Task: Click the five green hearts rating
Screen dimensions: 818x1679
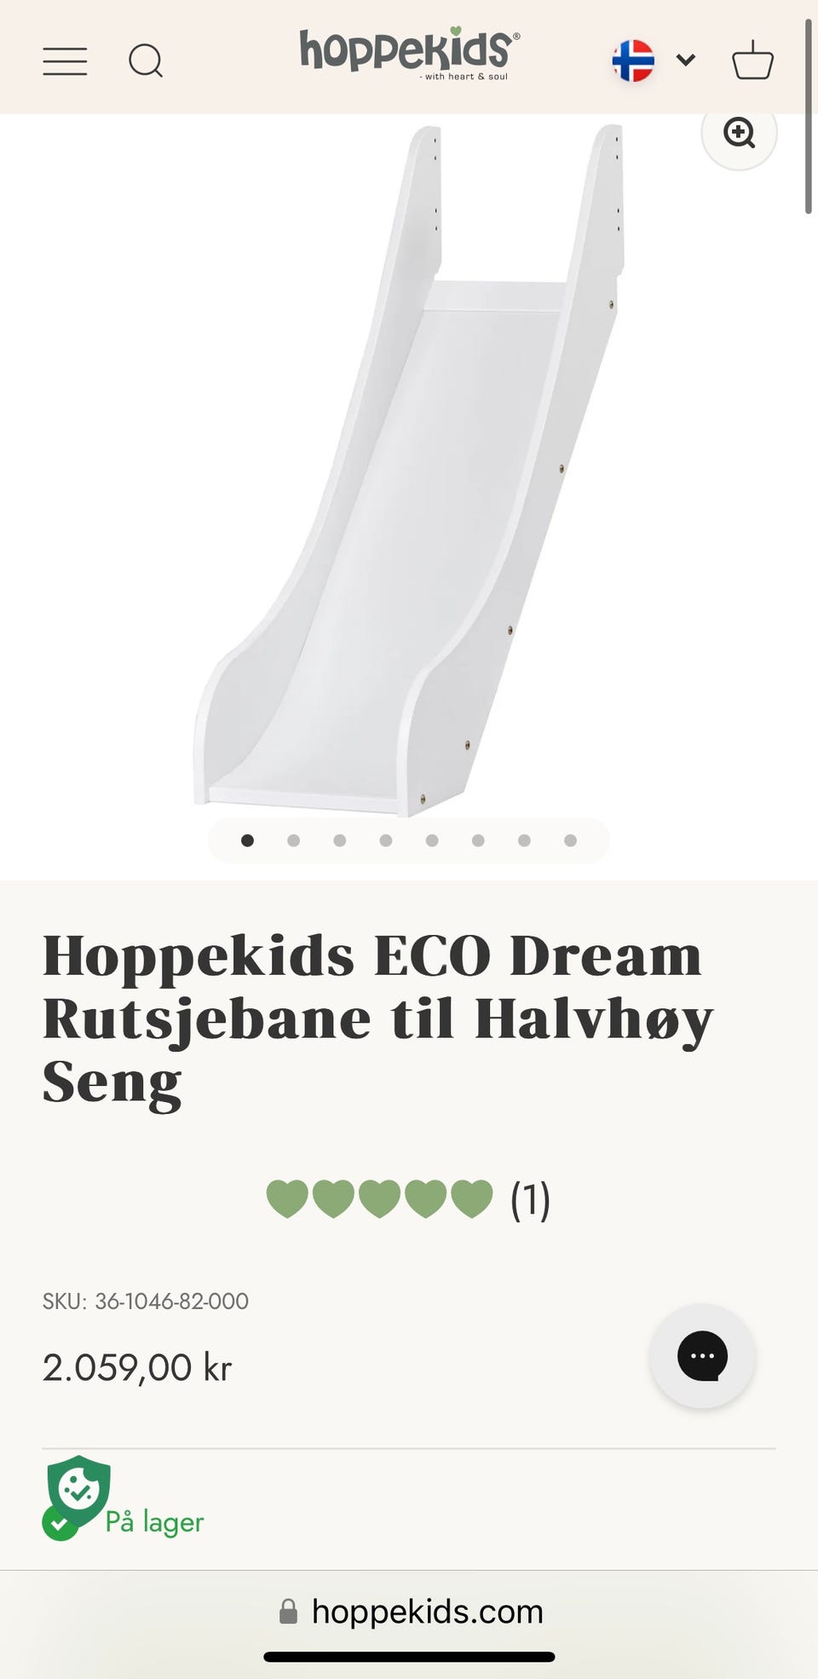Action: pos(379,1199)
